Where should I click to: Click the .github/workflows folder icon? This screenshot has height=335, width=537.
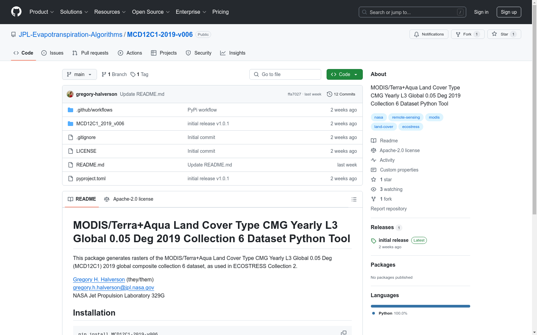70,110
